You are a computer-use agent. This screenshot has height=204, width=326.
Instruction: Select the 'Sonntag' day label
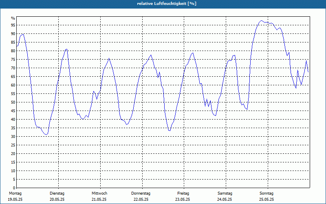coord(267,193)
